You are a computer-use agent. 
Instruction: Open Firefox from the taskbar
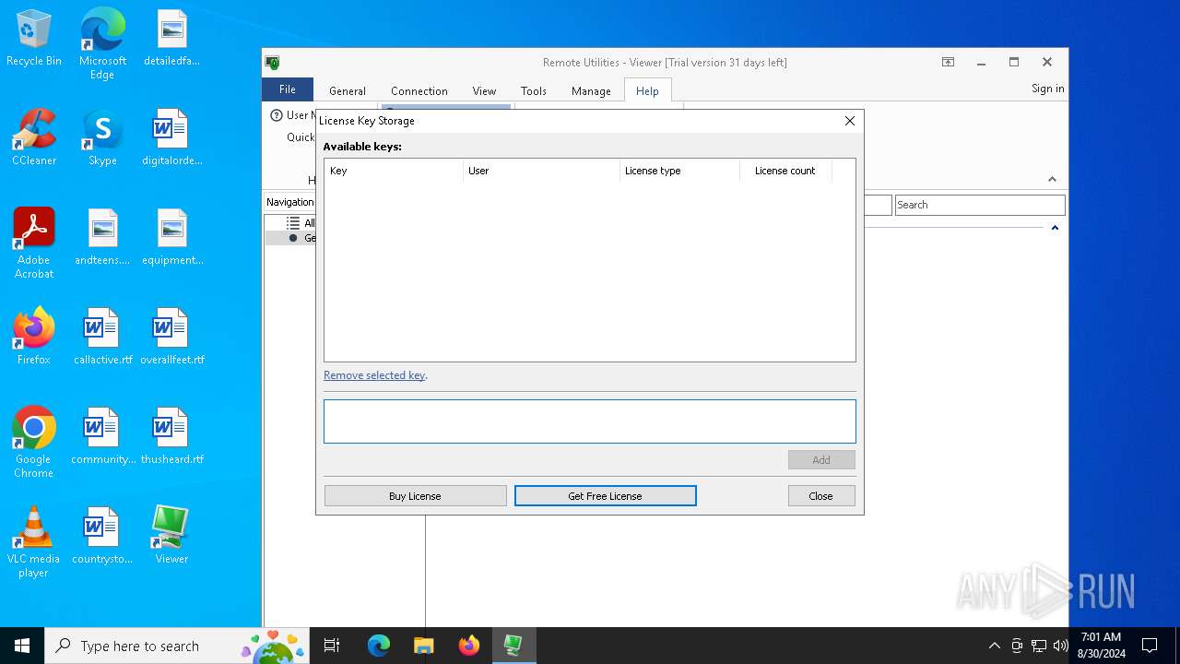point(468,646)
